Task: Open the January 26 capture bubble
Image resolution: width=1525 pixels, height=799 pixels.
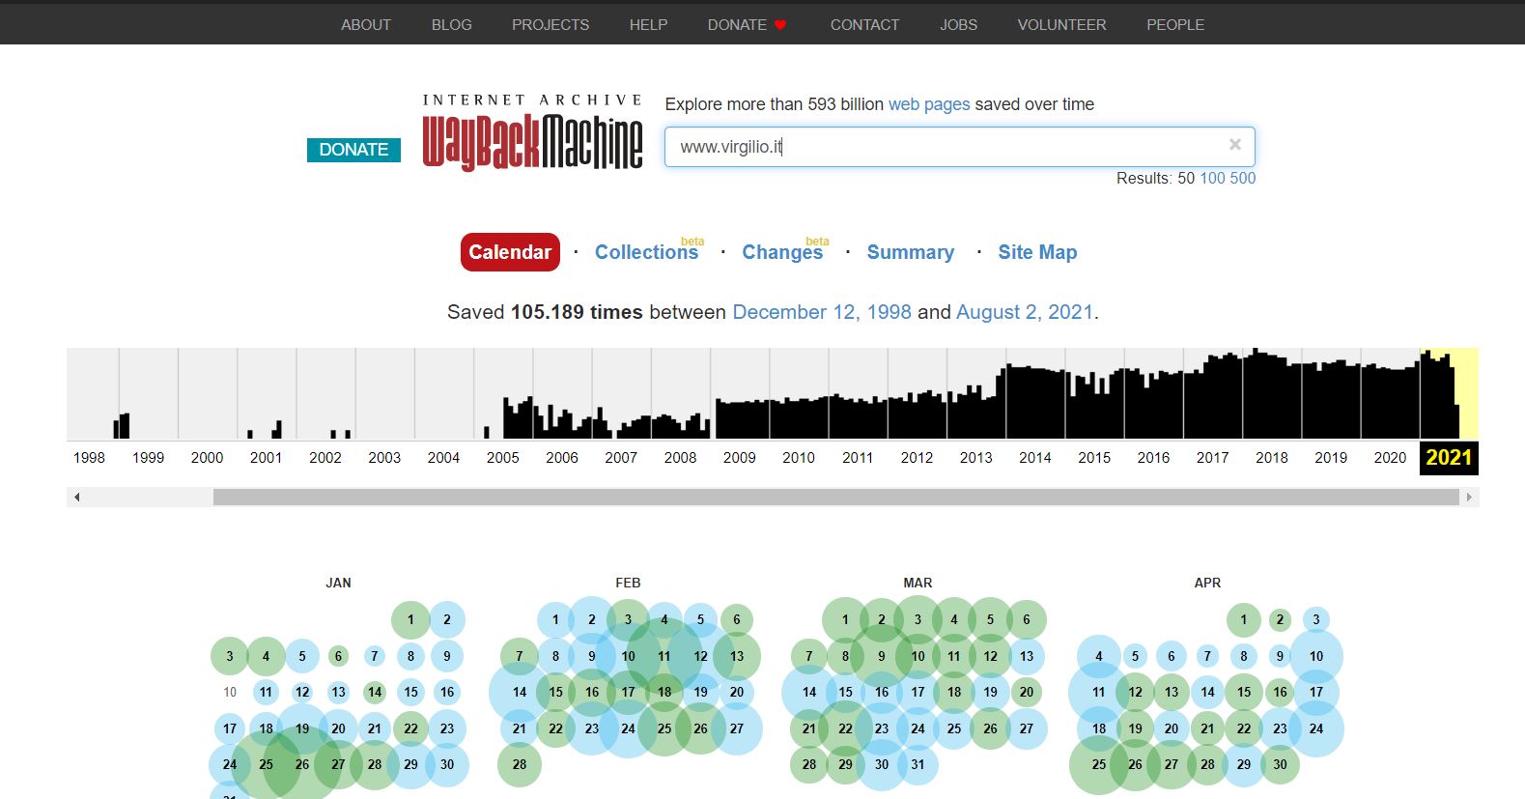Action: 302,764
